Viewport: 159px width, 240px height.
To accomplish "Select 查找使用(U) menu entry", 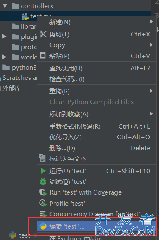I will click(97, 68).
